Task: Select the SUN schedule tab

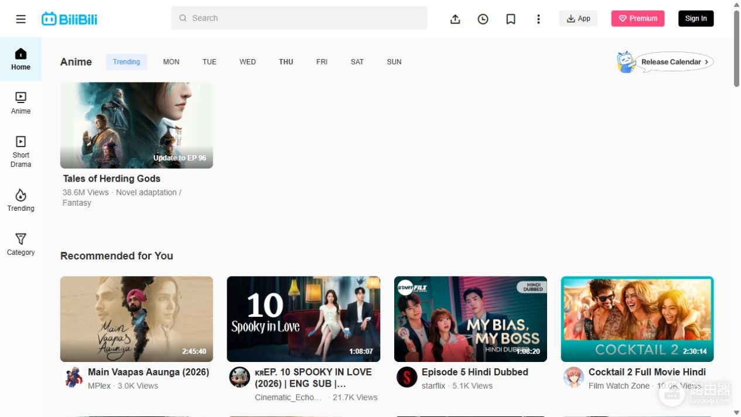Action: tap(394, 61)
